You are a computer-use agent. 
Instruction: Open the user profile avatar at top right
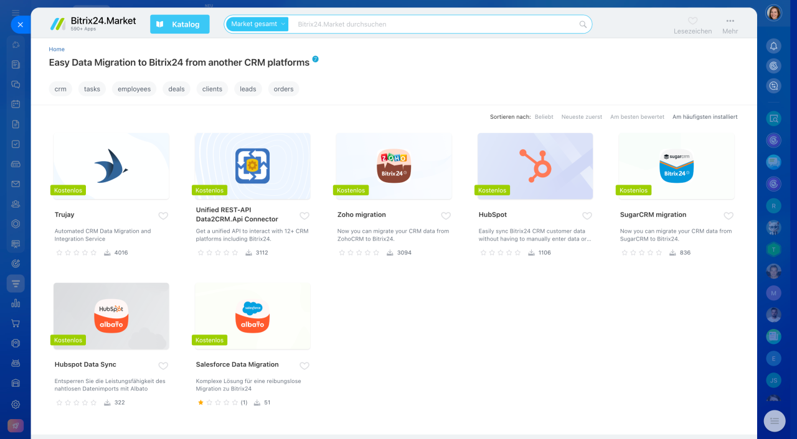pos(773,12)
